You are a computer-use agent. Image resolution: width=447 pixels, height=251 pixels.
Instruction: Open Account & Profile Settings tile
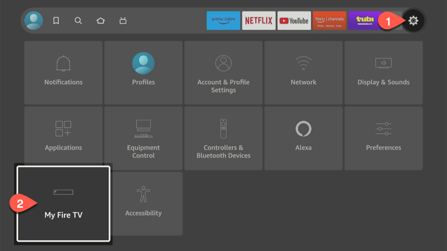223,73
